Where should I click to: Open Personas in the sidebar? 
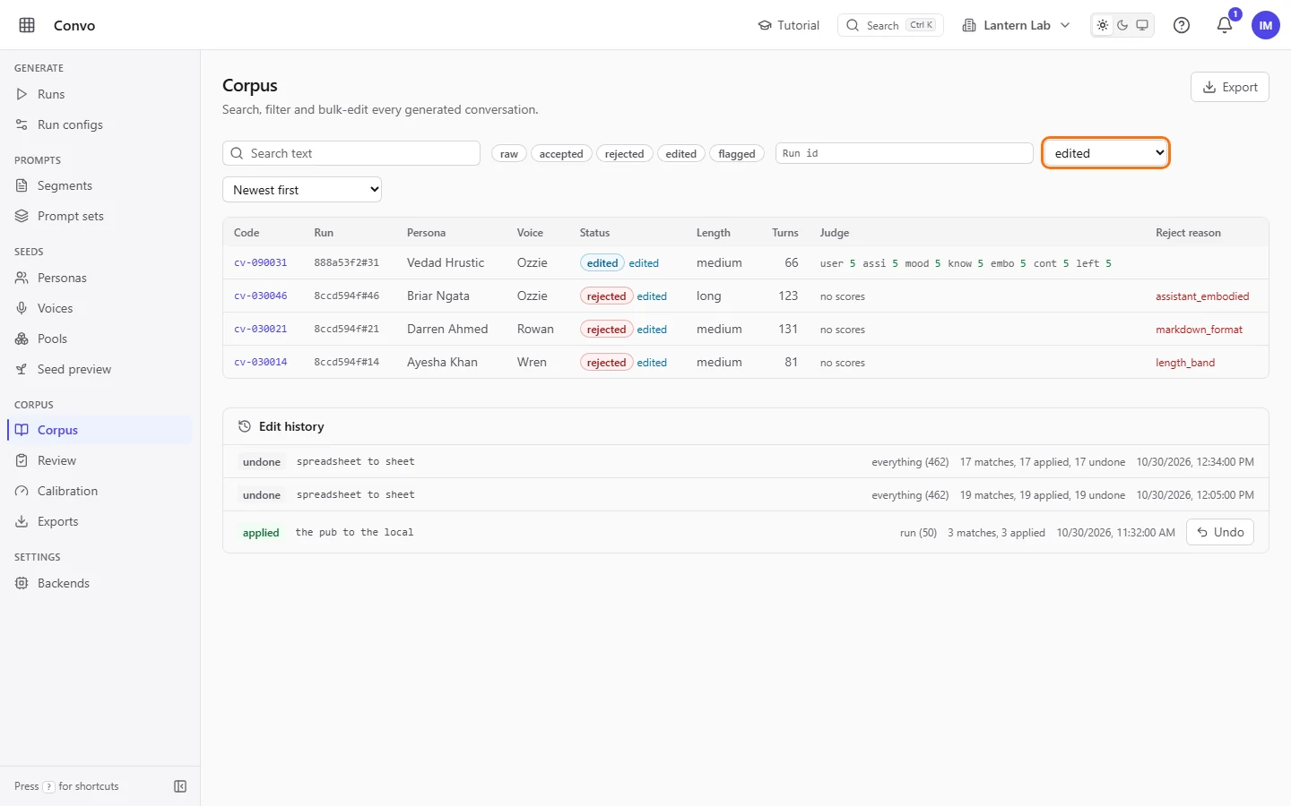tap(100, 278)
